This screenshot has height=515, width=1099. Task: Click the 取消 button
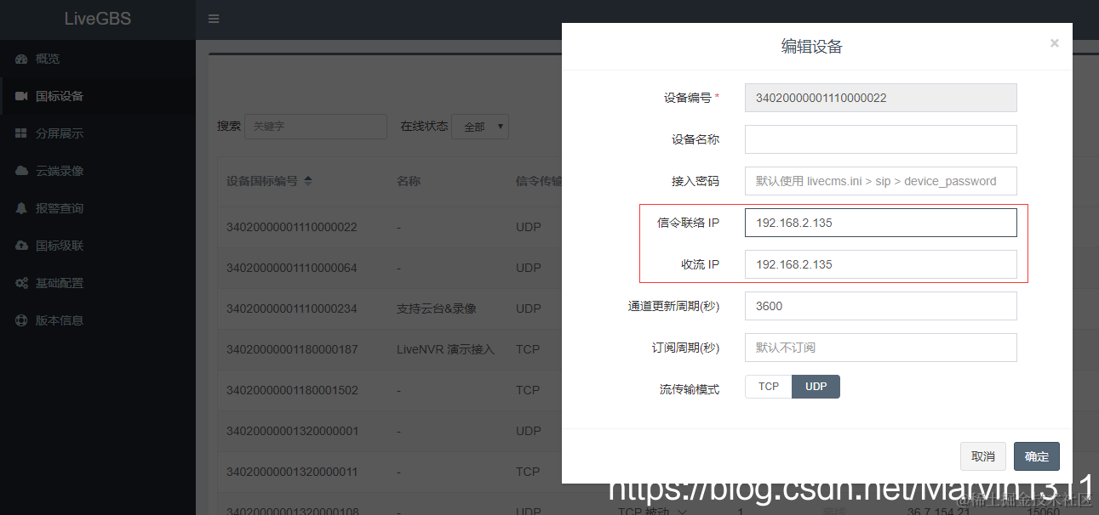[x=983, y=456]
